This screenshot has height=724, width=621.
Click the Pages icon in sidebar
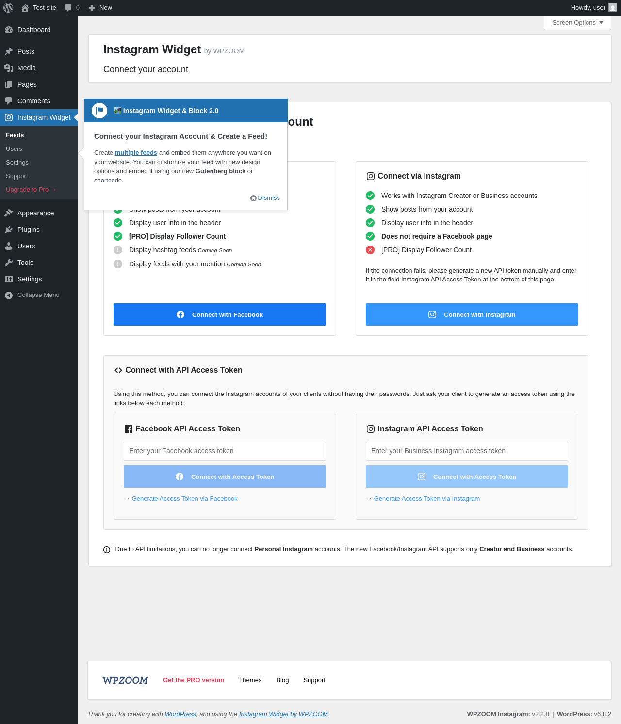coord(9,84)
